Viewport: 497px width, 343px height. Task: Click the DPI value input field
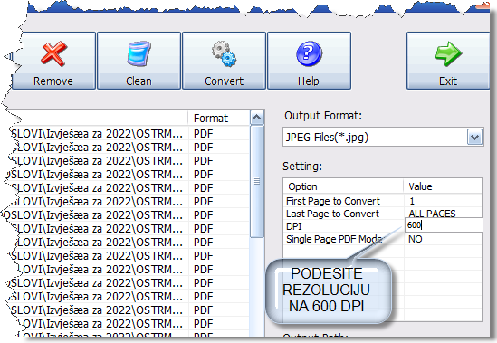point(444,225)
